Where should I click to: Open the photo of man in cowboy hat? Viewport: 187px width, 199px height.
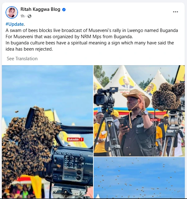coord(139,111)
